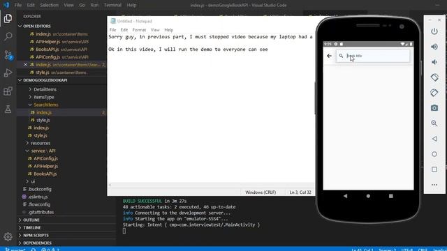Open the .buckconfig file
The image size is (447, 251).
[62, 189]
